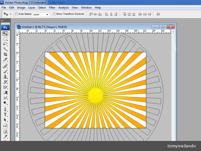The image size is (201, 151).
Task: Click Distribute right edges icon
Action: click(x=149, y=14)
